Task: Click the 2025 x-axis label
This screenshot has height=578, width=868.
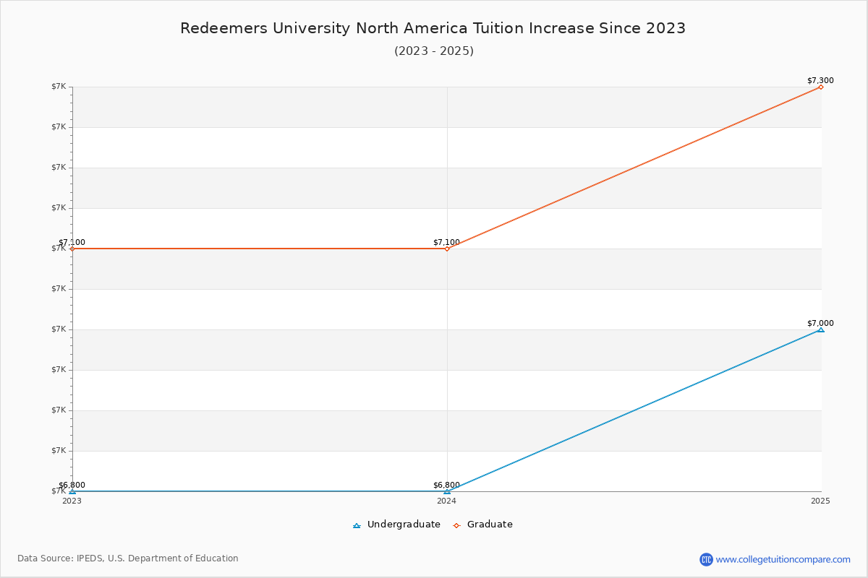Action: click(x=821, y=501)
